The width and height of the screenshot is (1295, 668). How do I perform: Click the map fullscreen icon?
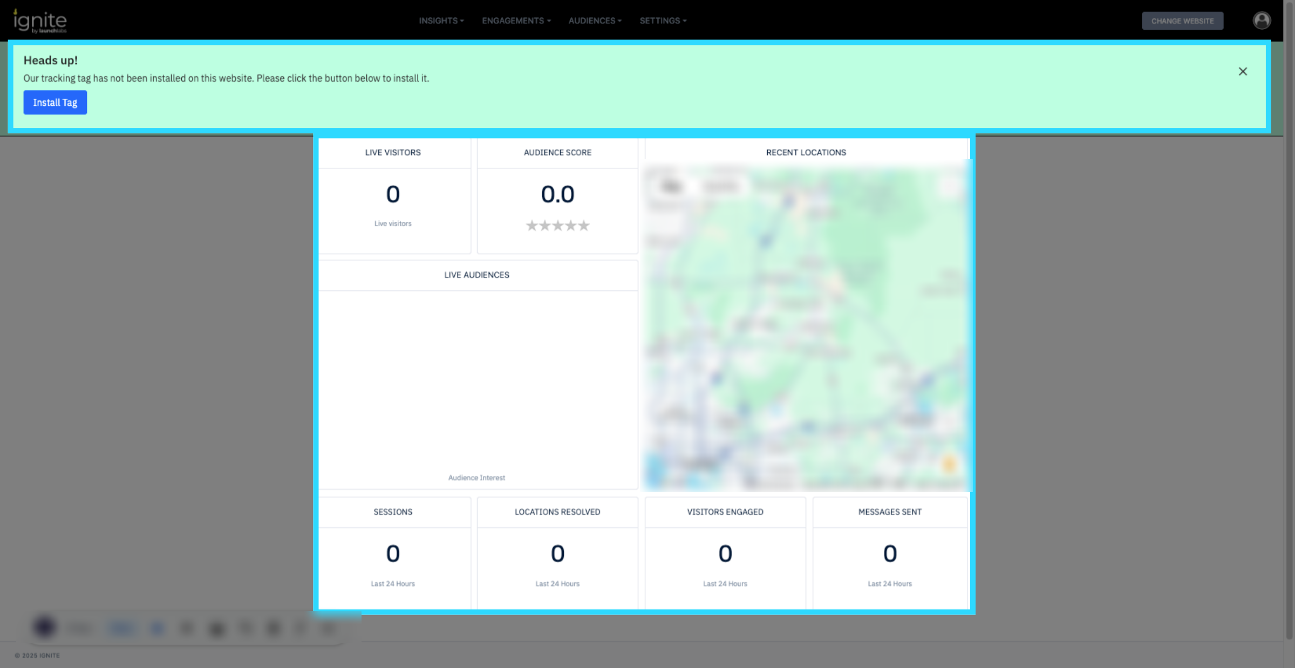tap(950, 186)
